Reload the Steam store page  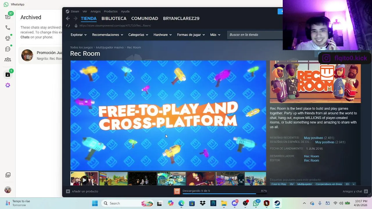[x=68, y=26]
